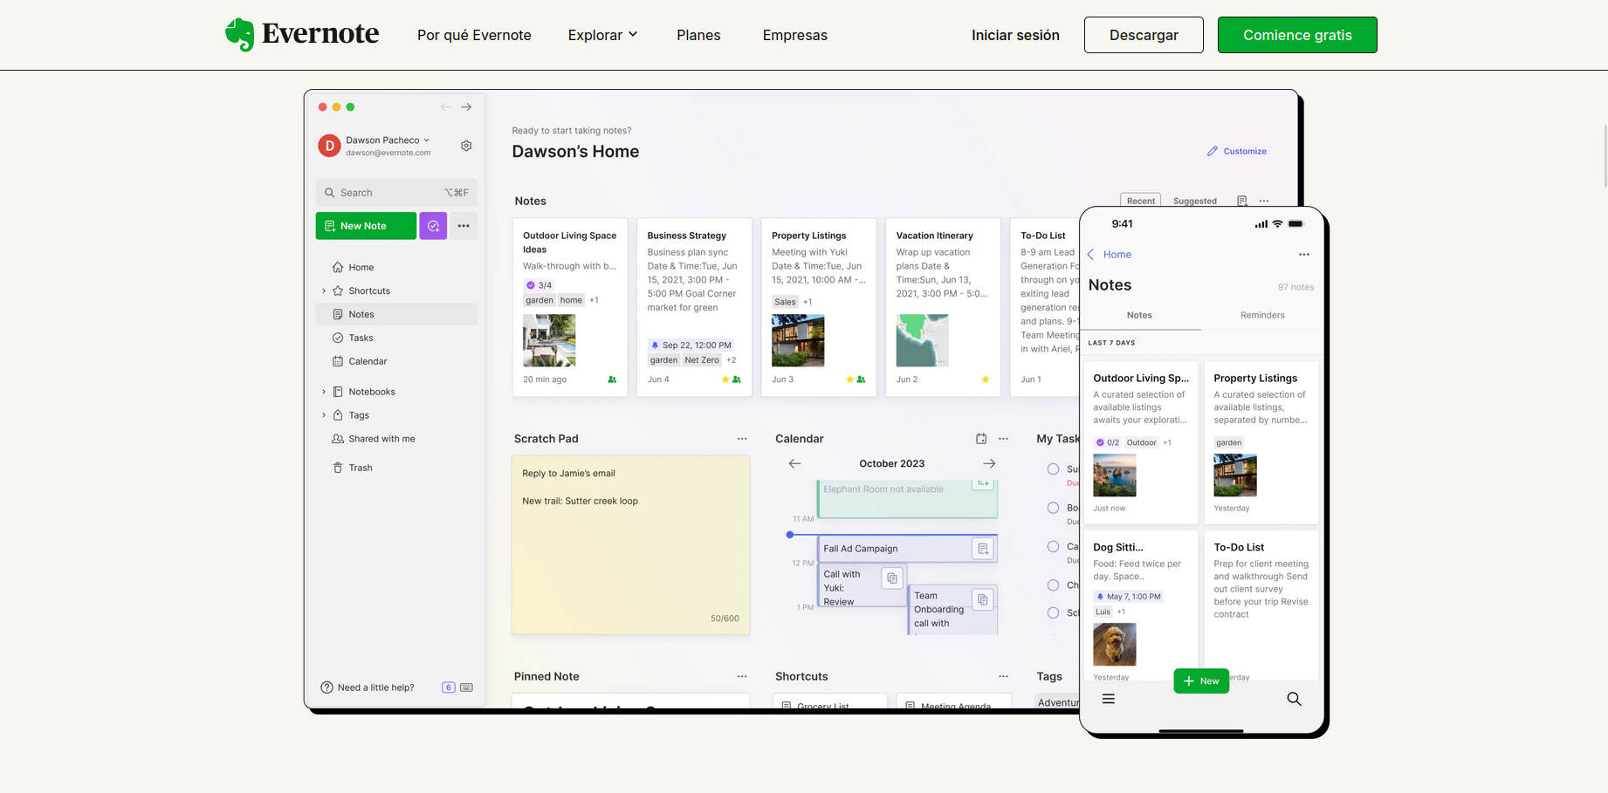Open the Customize link on Dawson's Home

[1243, 150]
